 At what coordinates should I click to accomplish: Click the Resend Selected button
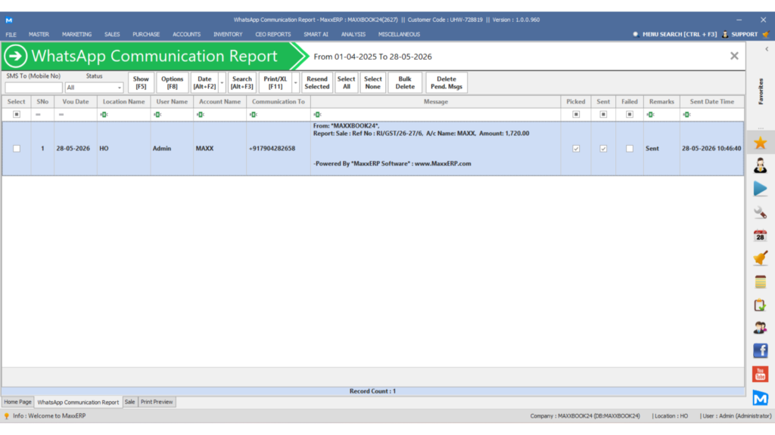[317, 83]
